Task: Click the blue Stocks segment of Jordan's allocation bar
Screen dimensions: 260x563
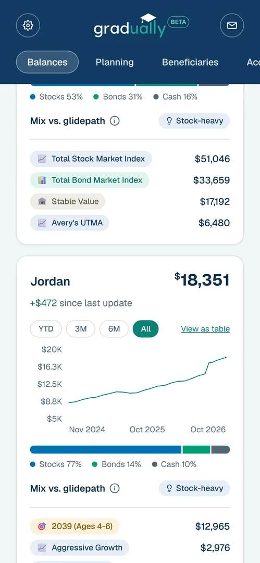Action: tap(106, 449)
